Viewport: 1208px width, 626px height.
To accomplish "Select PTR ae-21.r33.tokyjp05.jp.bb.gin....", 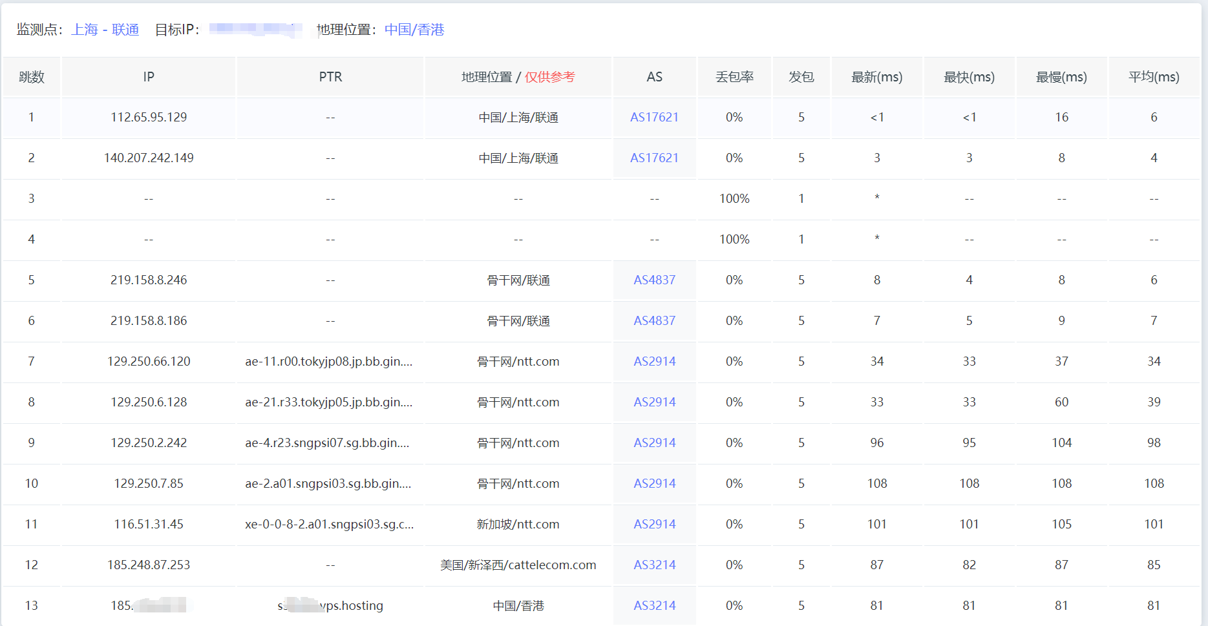I will coord(329,402).
